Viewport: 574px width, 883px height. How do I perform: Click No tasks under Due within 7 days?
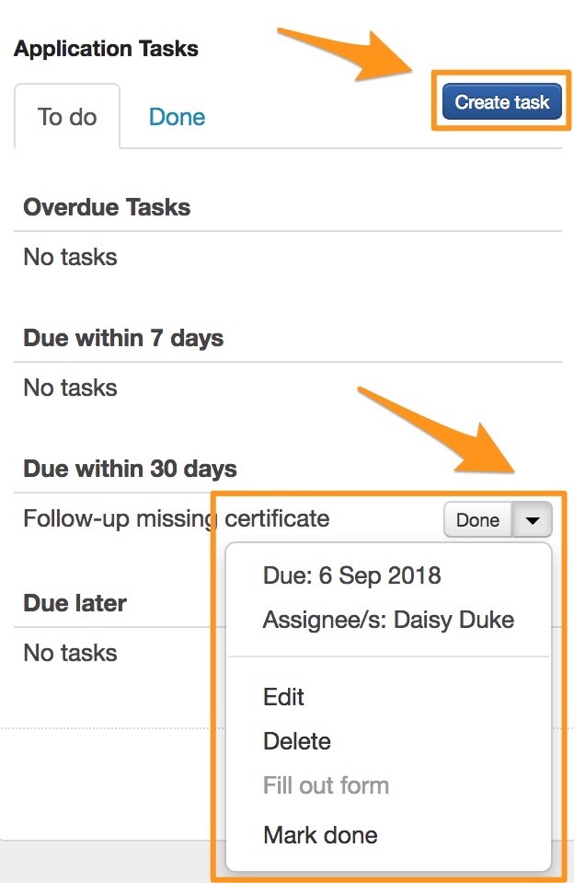[x=70, y=388]
